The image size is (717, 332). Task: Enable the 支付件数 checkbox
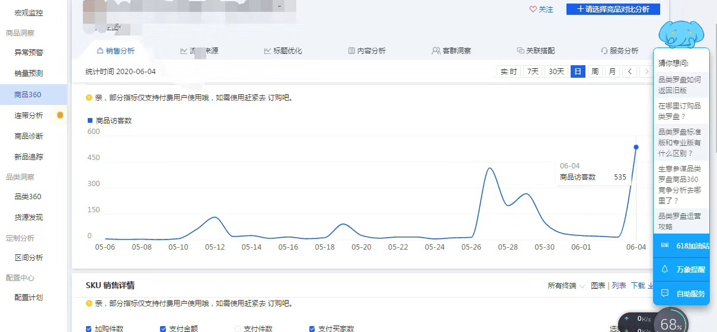(238, 328)
